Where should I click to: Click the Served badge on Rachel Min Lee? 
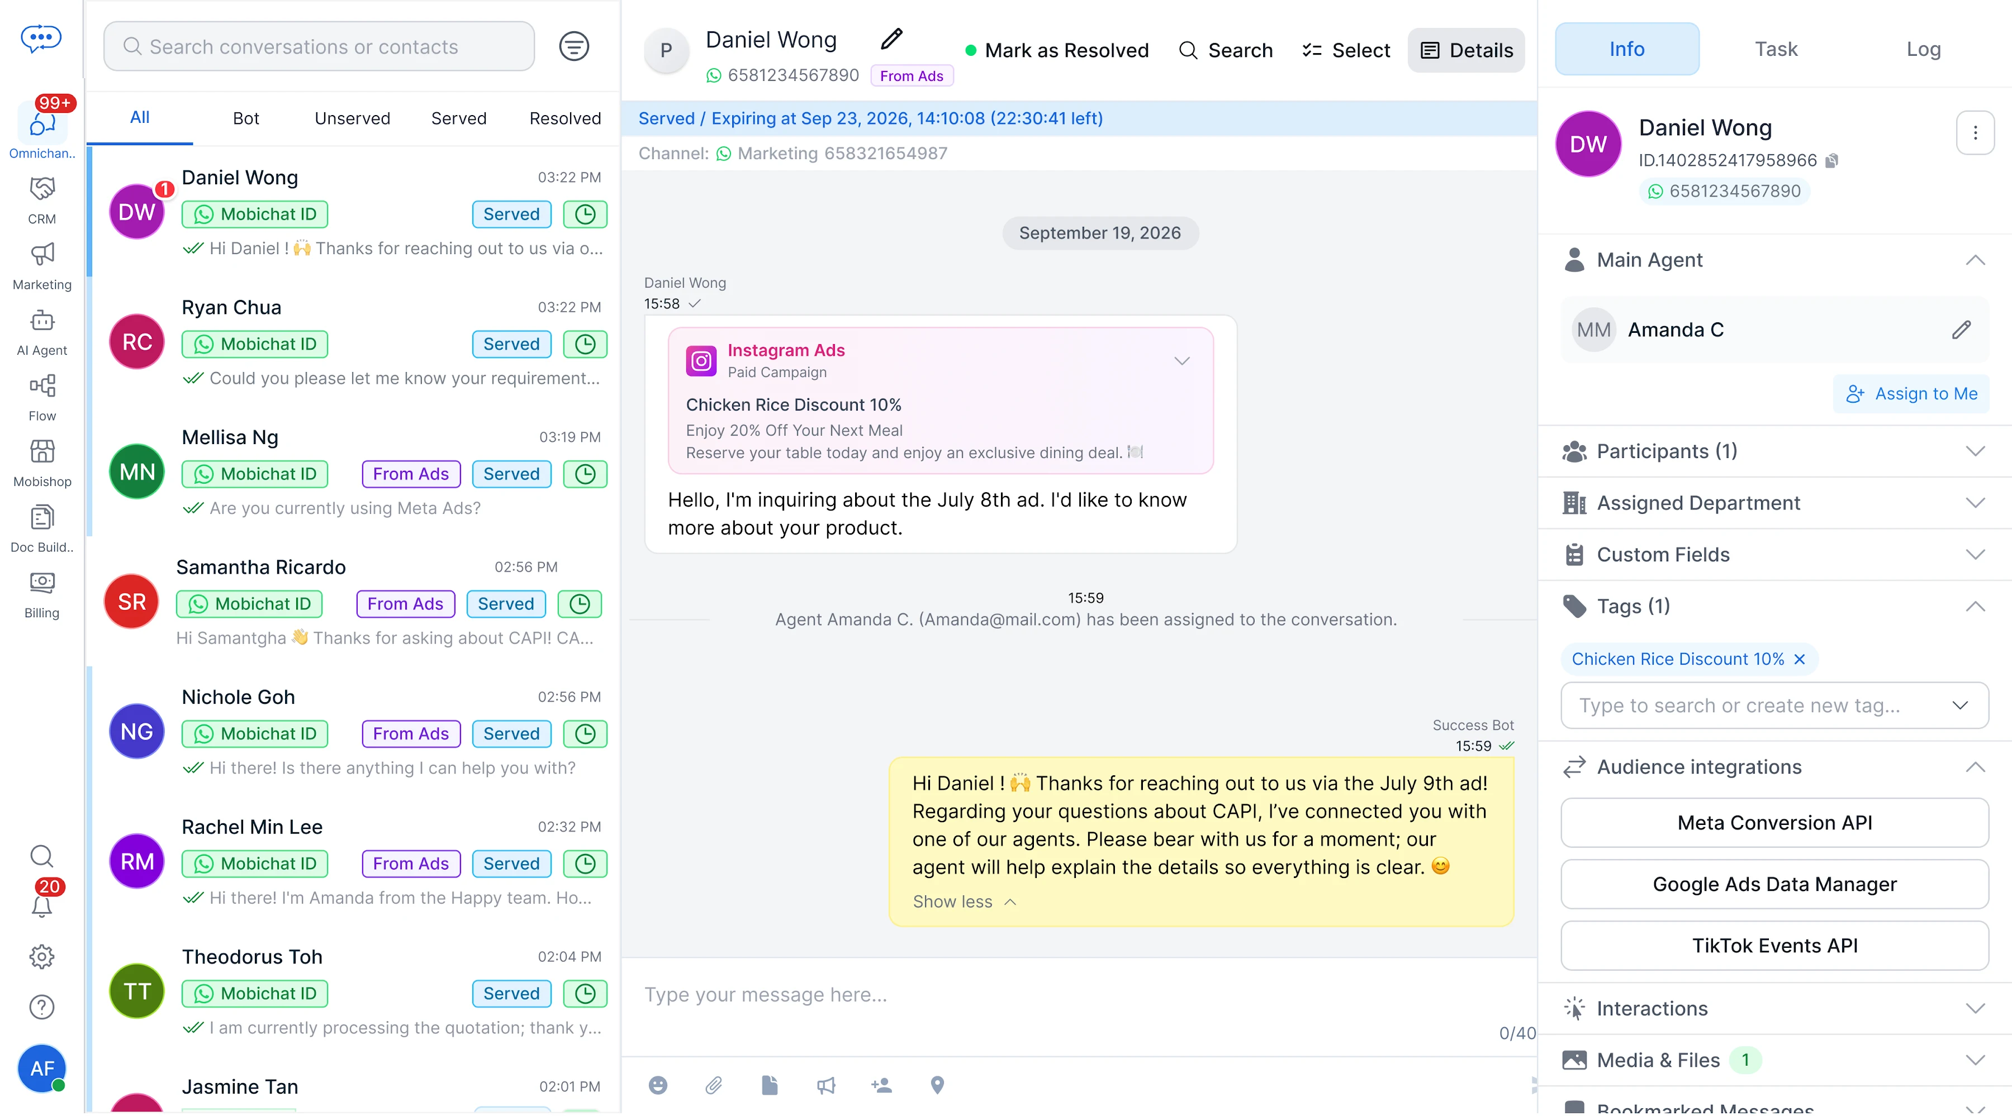tap(511, 864)
